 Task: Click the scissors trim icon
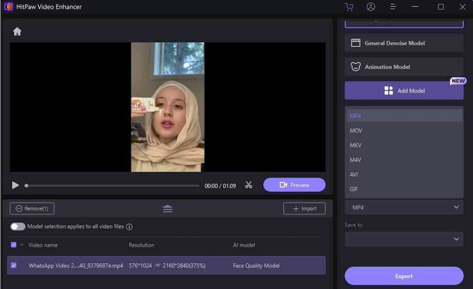point(248,185)
